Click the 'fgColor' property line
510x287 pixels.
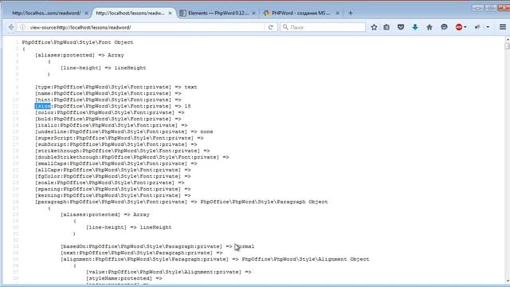[x=113, y=176]
